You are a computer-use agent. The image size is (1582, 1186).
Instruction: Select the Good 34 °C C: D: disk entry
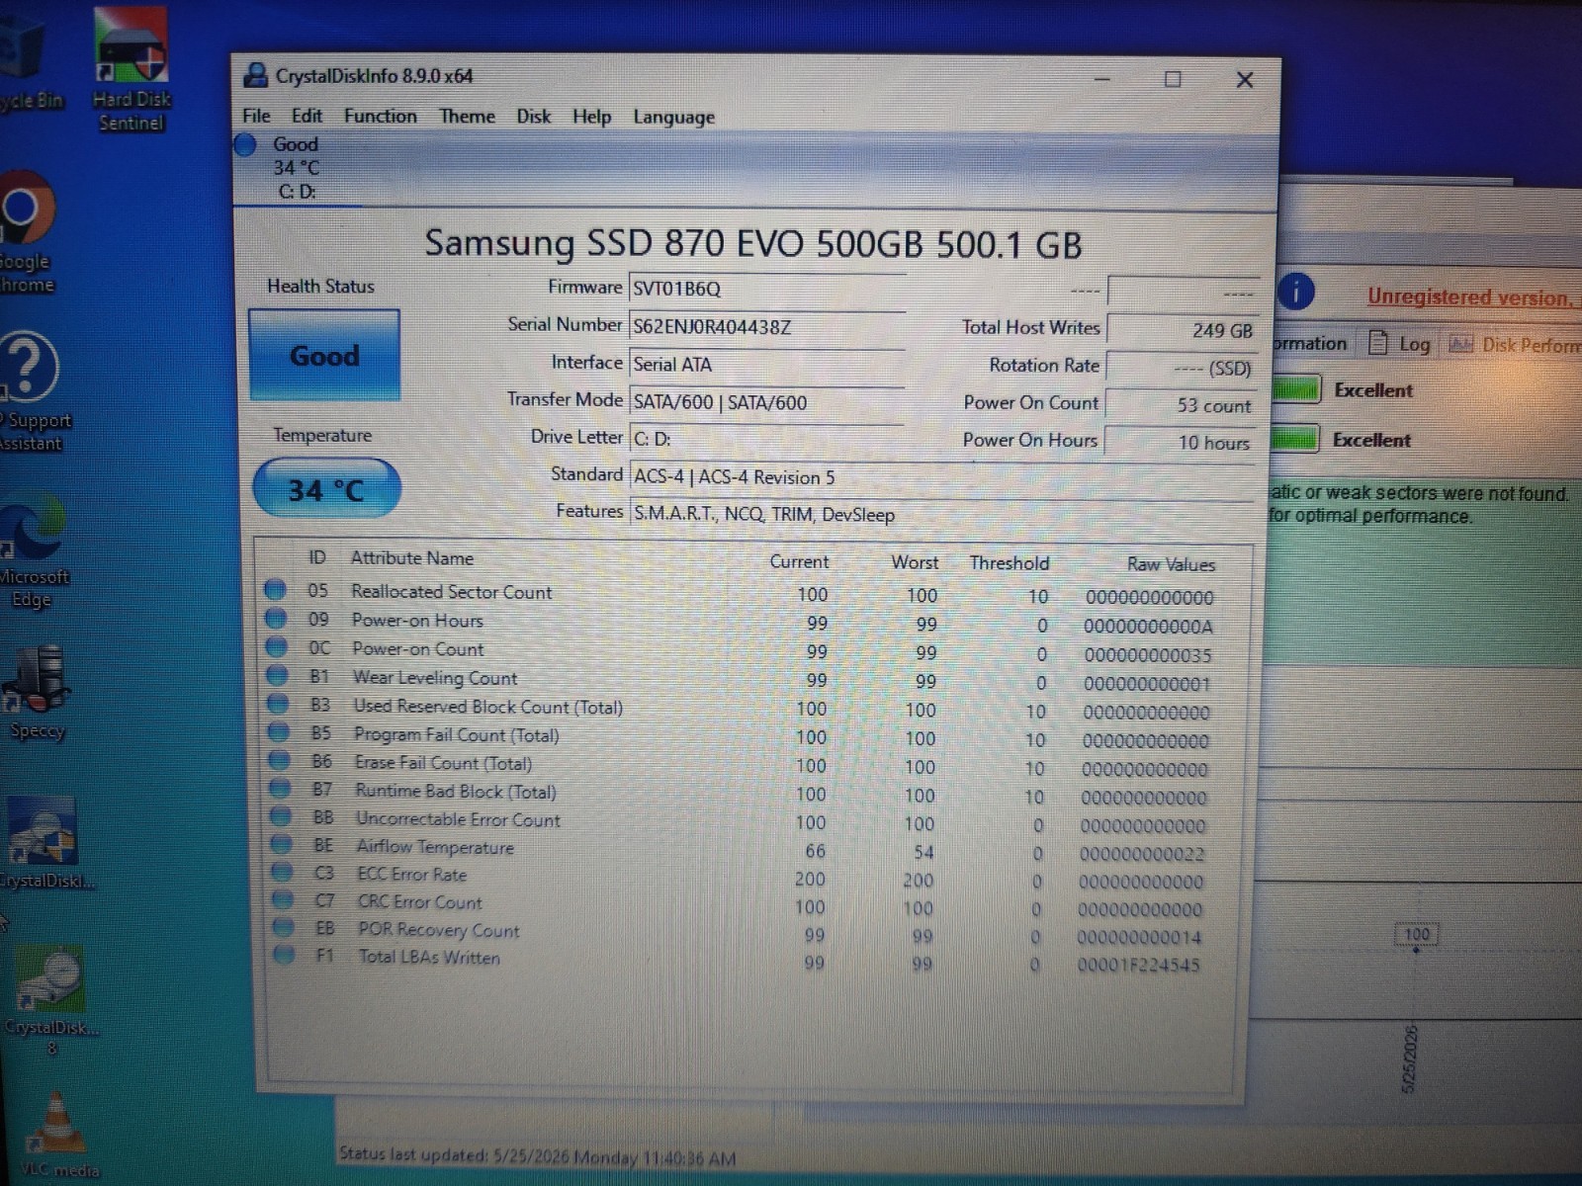pyautogui.click(x=297, y=168)
